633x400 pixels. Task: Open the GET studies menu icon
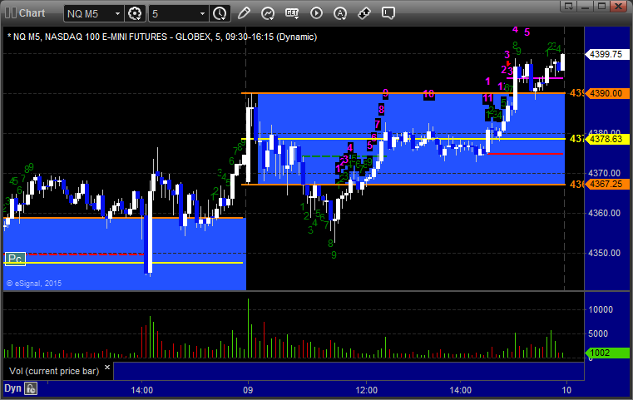[292, 13]
